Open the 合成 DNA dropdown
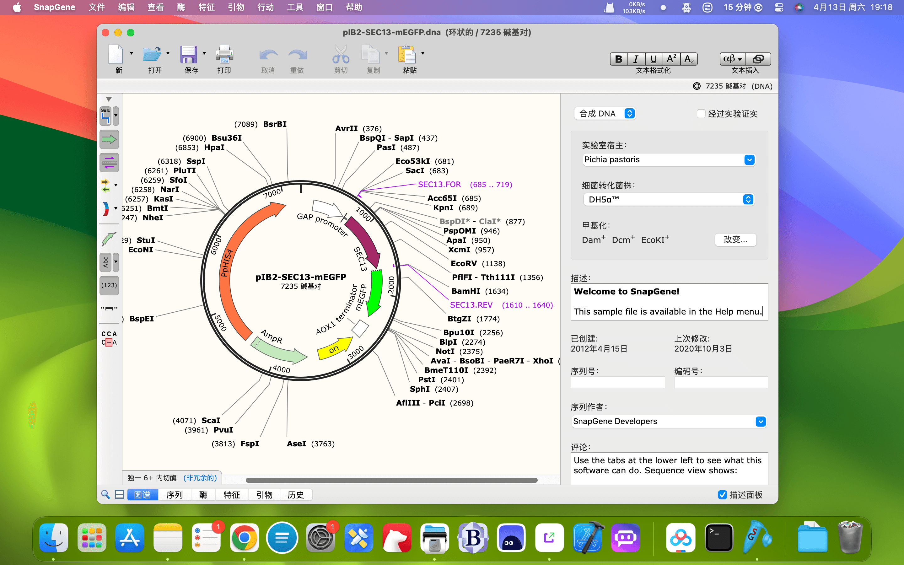The image size is (904, 565). (605, 113)
